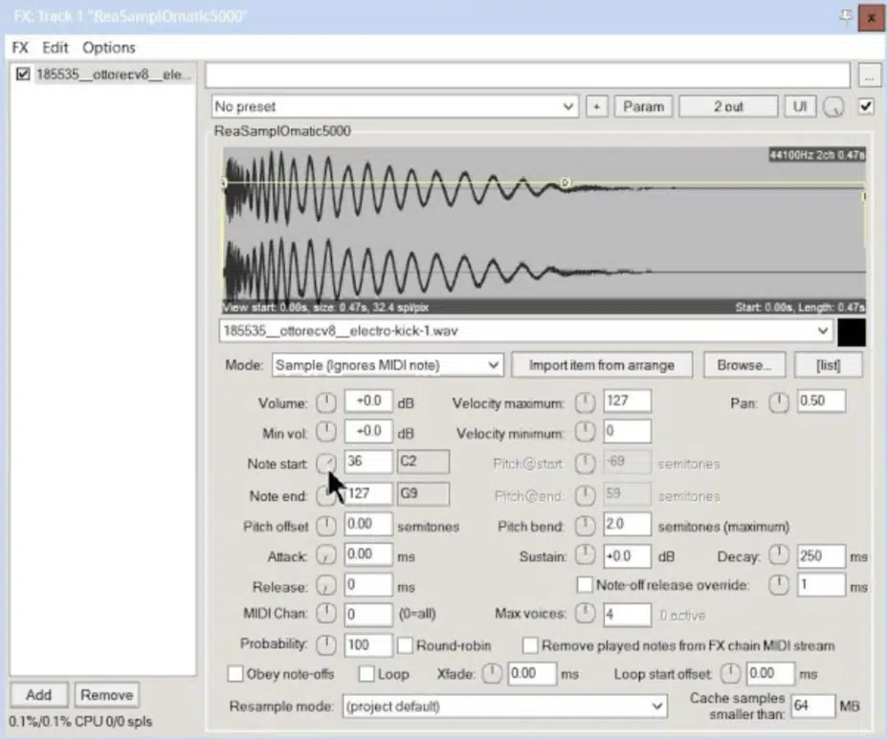Adjust the wet/dry mix knob beside UI
888x740 pixels.
pos(833,106)
